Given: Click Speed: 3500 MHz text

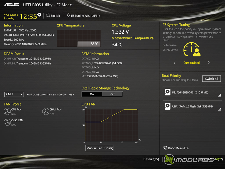Looking at the screenshot, I should point(14,39).
